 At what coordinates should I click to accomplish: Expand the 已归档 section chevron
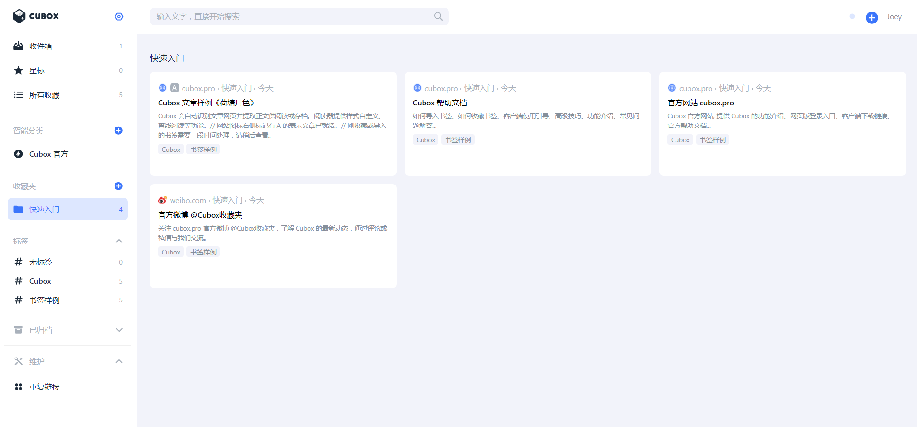click(119, 330)
